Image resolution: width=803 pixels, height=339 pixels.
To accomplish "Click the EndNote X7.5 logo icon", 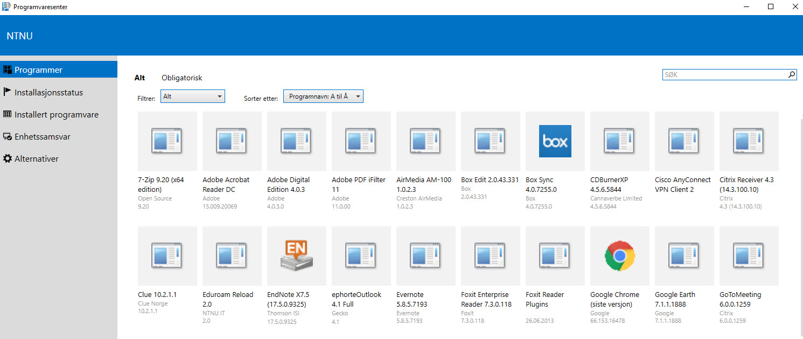I will 297,256.
